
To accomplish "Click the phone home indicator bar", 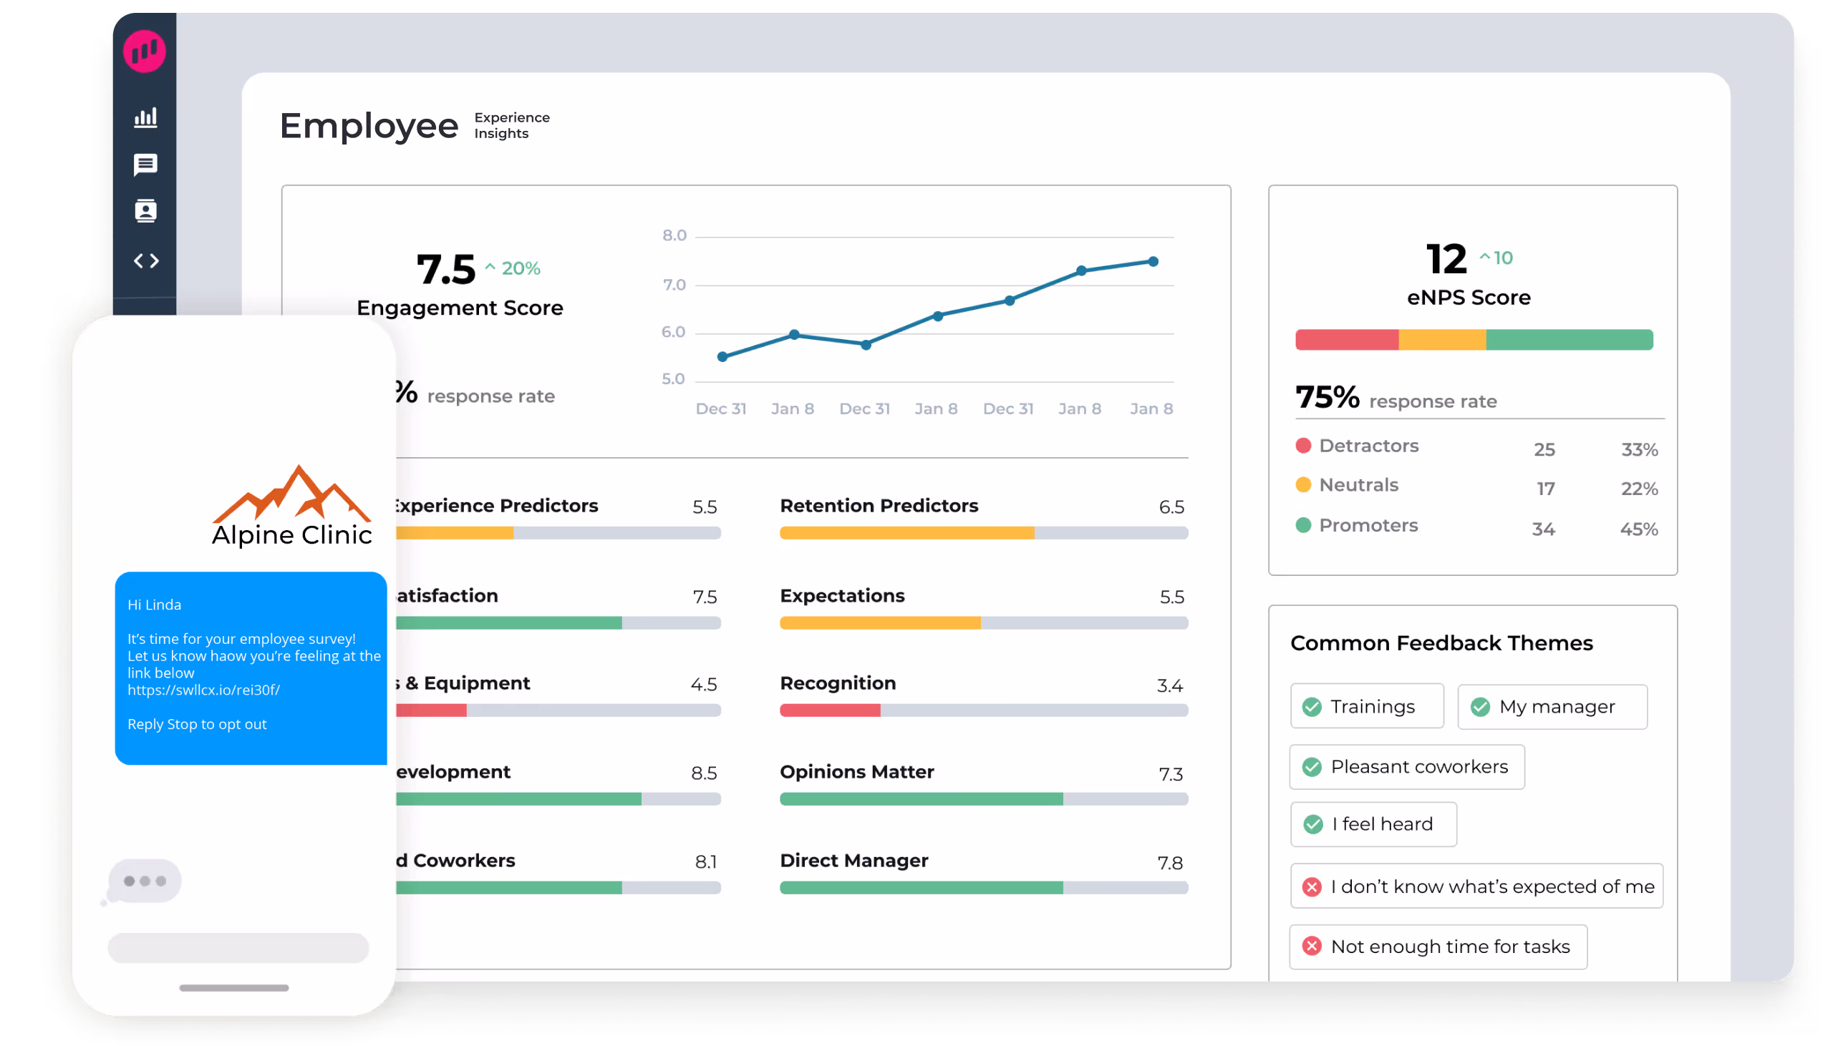I will click(x=233, y=989).
